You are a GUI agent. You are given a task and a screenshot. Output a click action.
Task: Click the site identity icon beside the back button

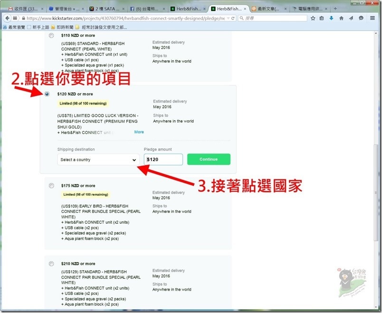(15, 18)
